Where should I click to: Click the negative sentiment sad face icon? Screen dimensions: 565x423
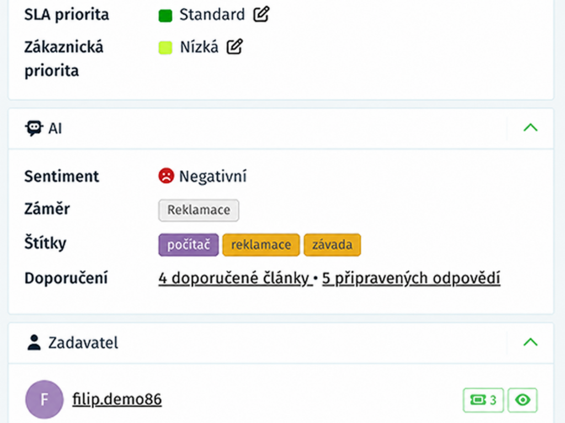[166, 176]
